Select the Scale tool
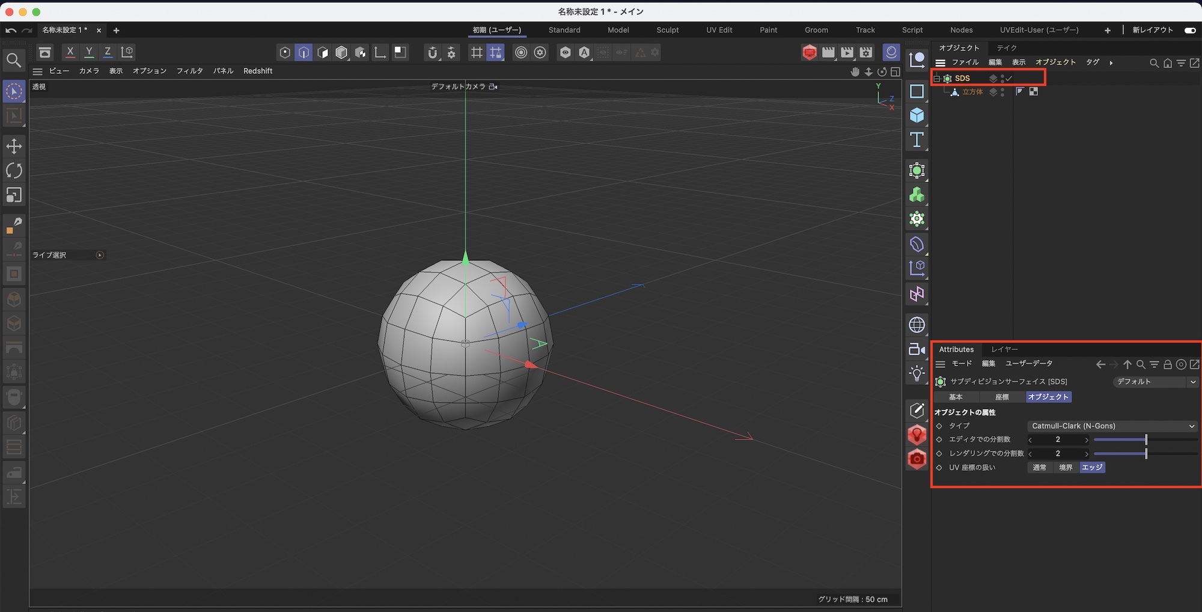This screenshot has width=1202, height=612. (x=14, y=195)
